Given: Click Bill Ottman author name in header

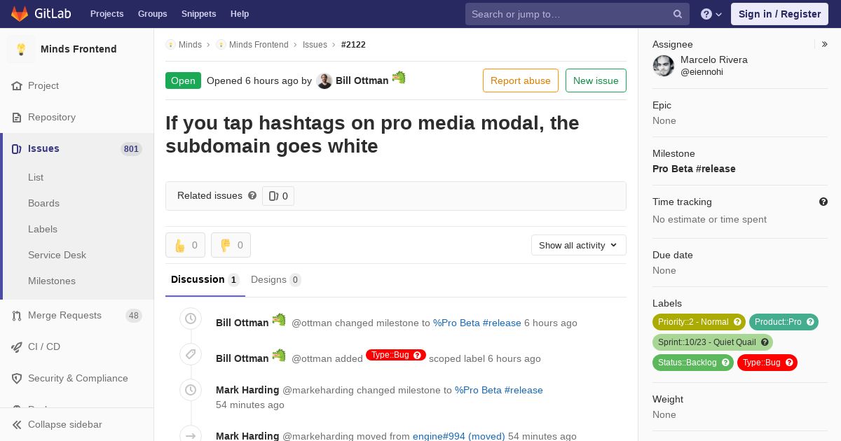Looking at the screenshot, I should (362, 80).
